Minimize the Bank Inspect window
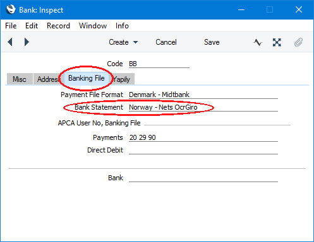314x242 pixels. click(x=241, y=9)
